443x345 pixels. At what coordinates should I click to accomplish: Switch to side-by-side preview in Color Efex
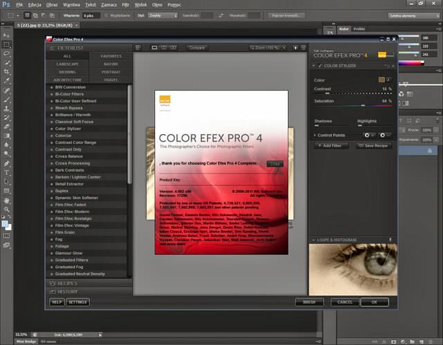(x=173, y=48)
